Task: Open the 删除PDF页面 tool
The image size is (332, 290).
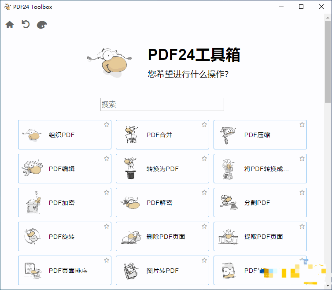Action: 162,237
